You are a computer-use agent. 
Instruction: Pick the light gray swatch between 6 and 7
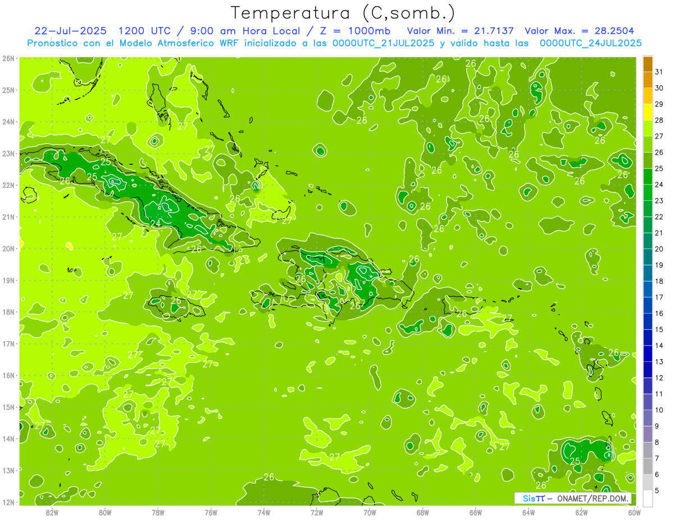pos(648,466)
